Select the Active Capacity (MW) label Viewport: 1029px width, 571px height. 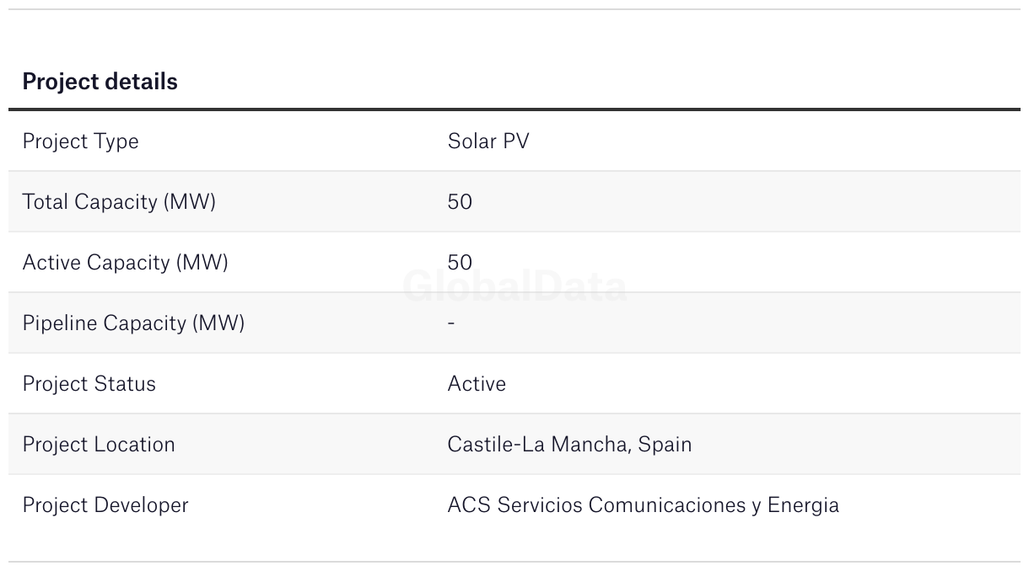(125, 263)
